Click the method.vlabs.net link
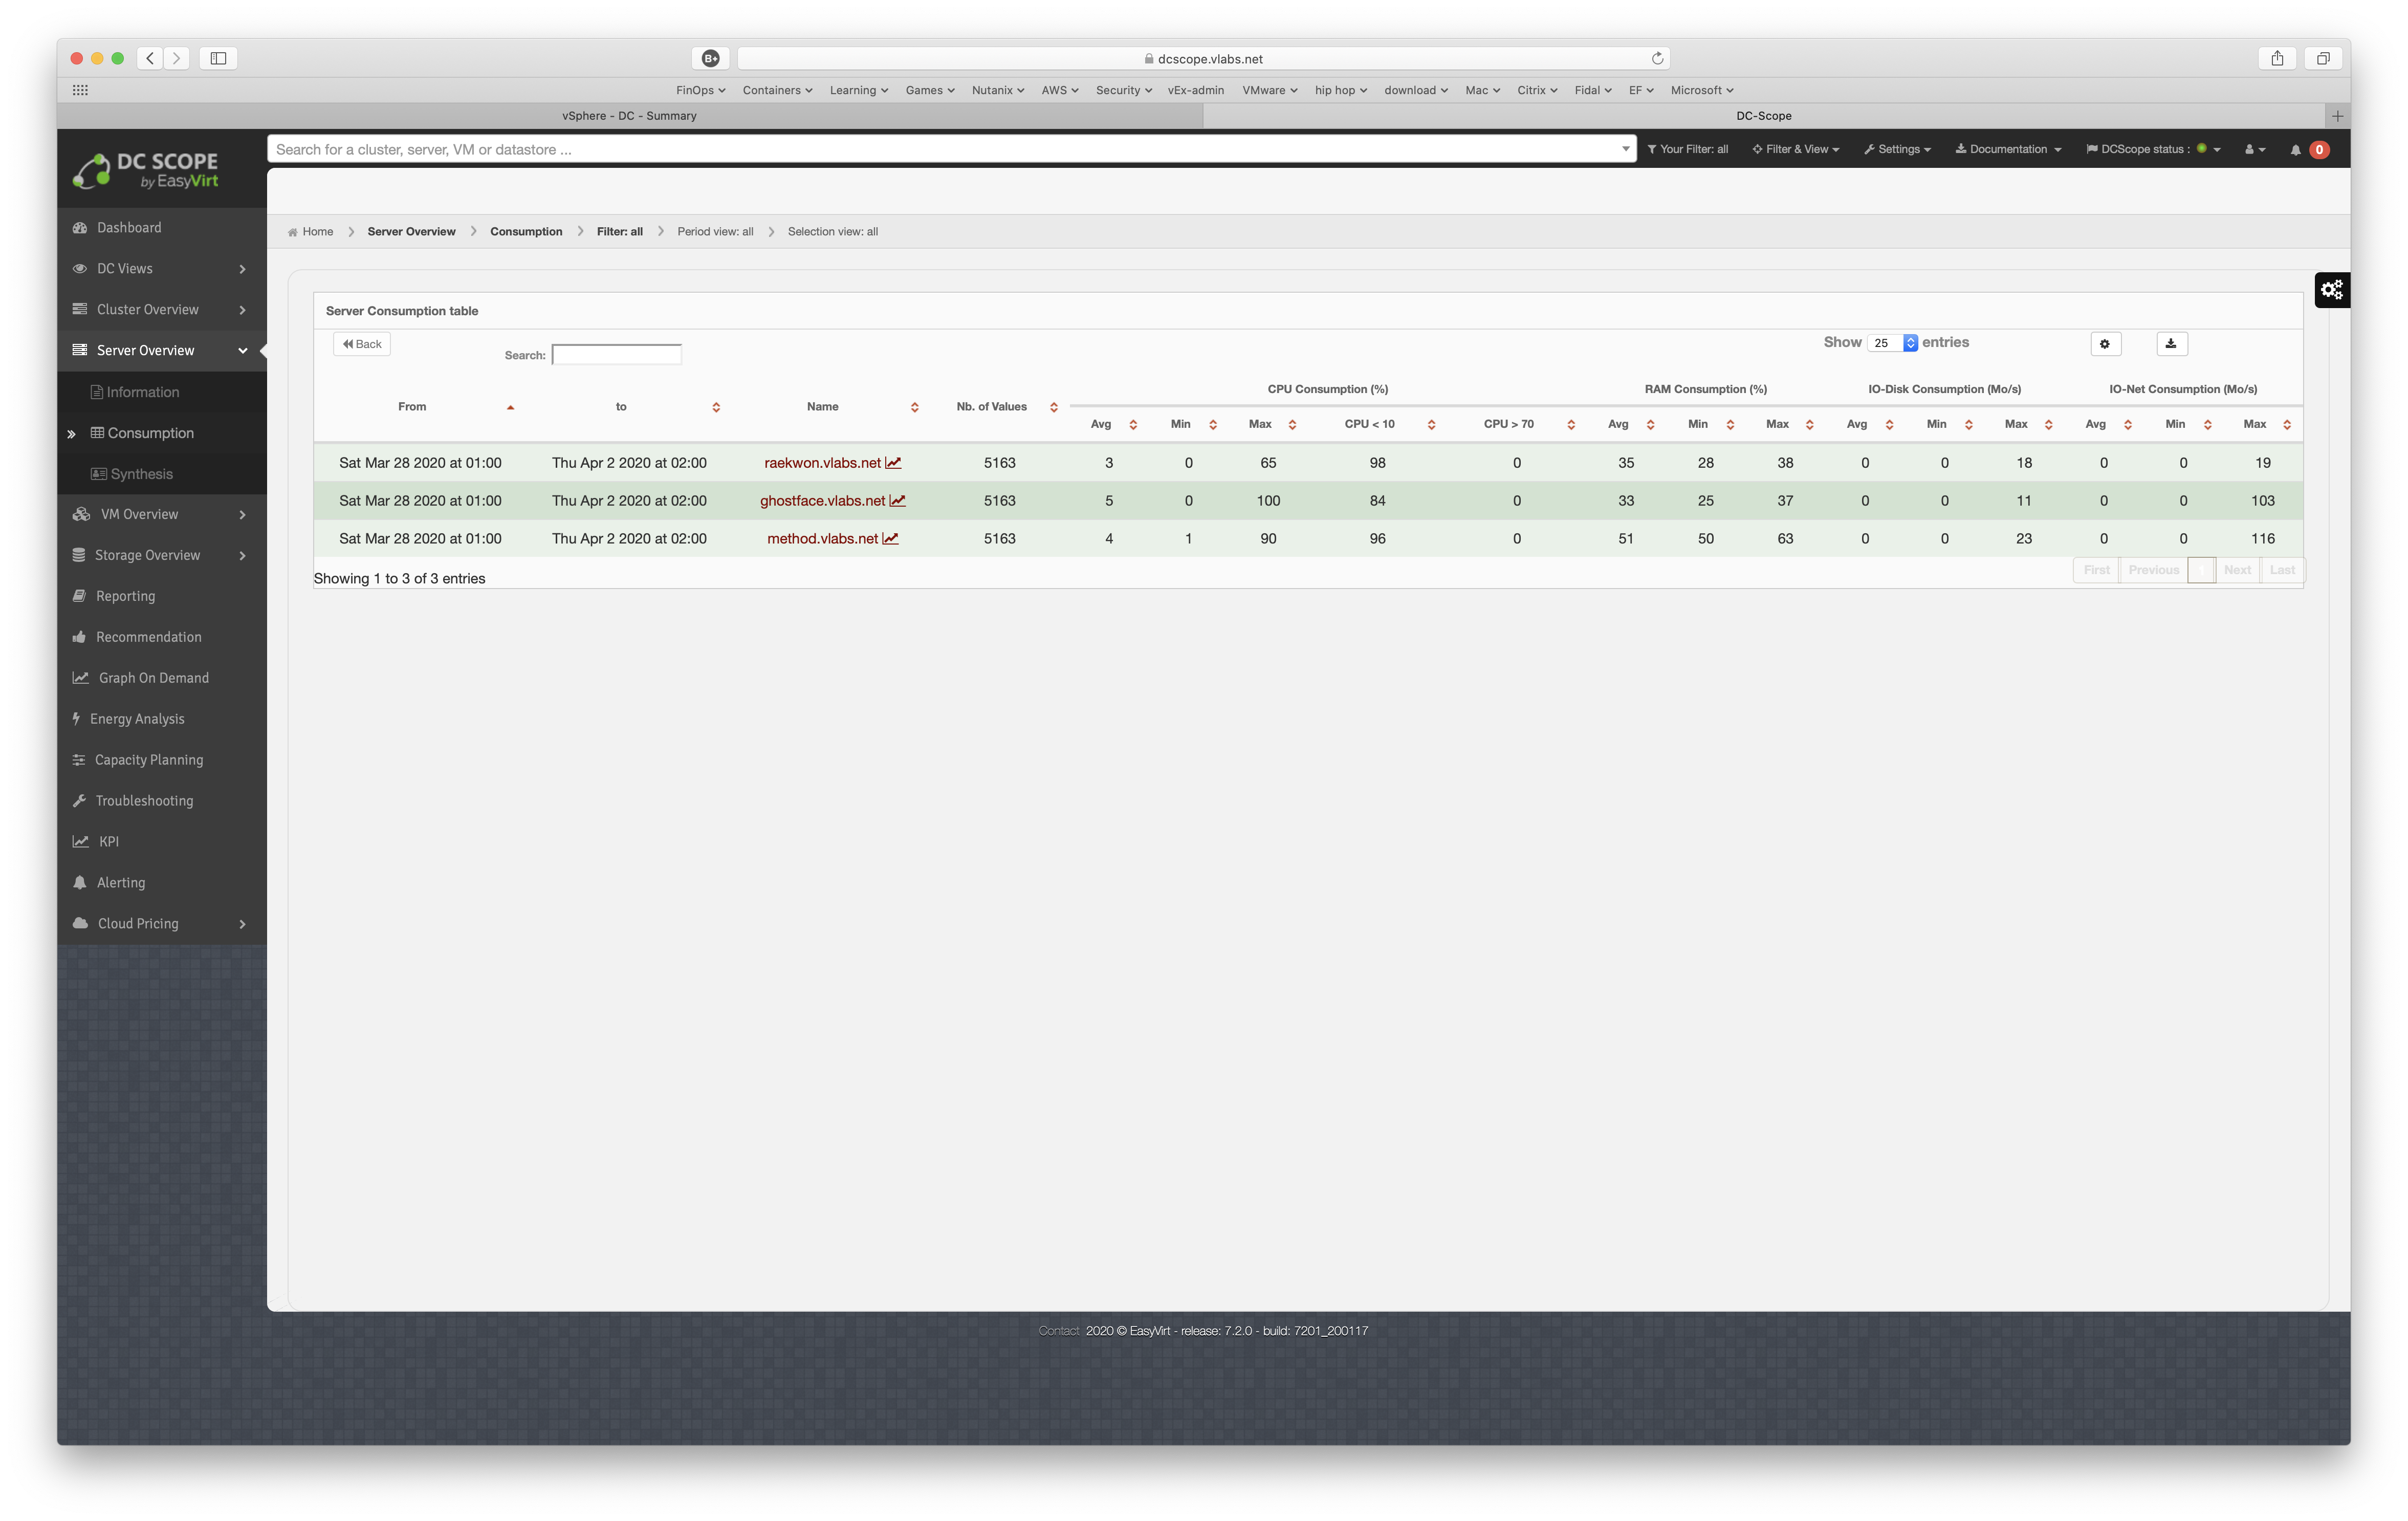2408x1521 pixels. [x=822, y=539]
